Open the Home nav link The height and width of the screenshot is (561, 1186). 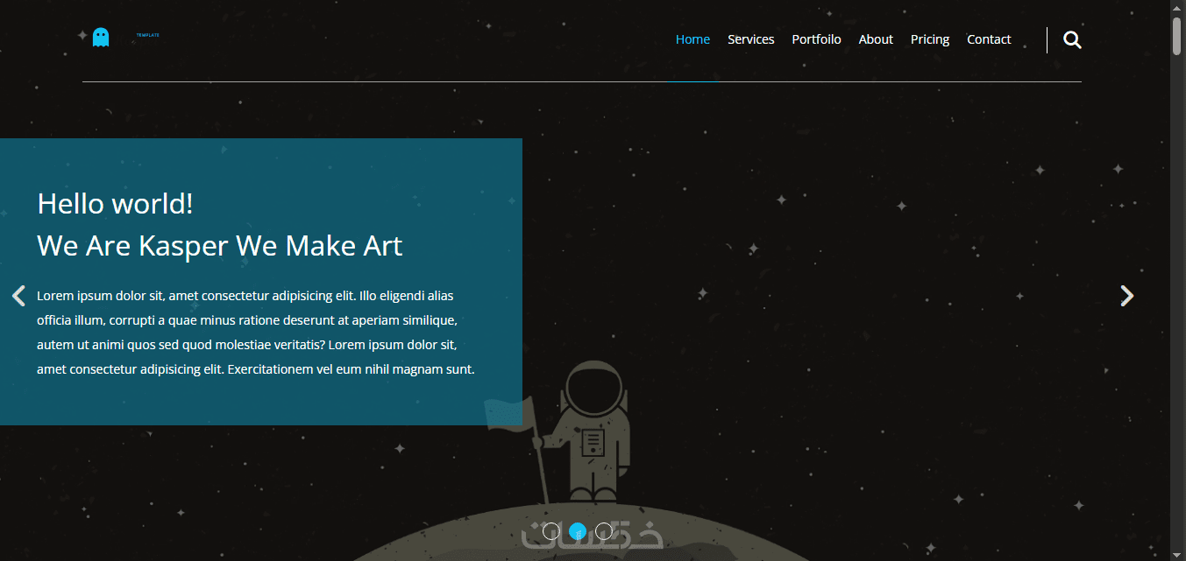click(x=692, y=39)
